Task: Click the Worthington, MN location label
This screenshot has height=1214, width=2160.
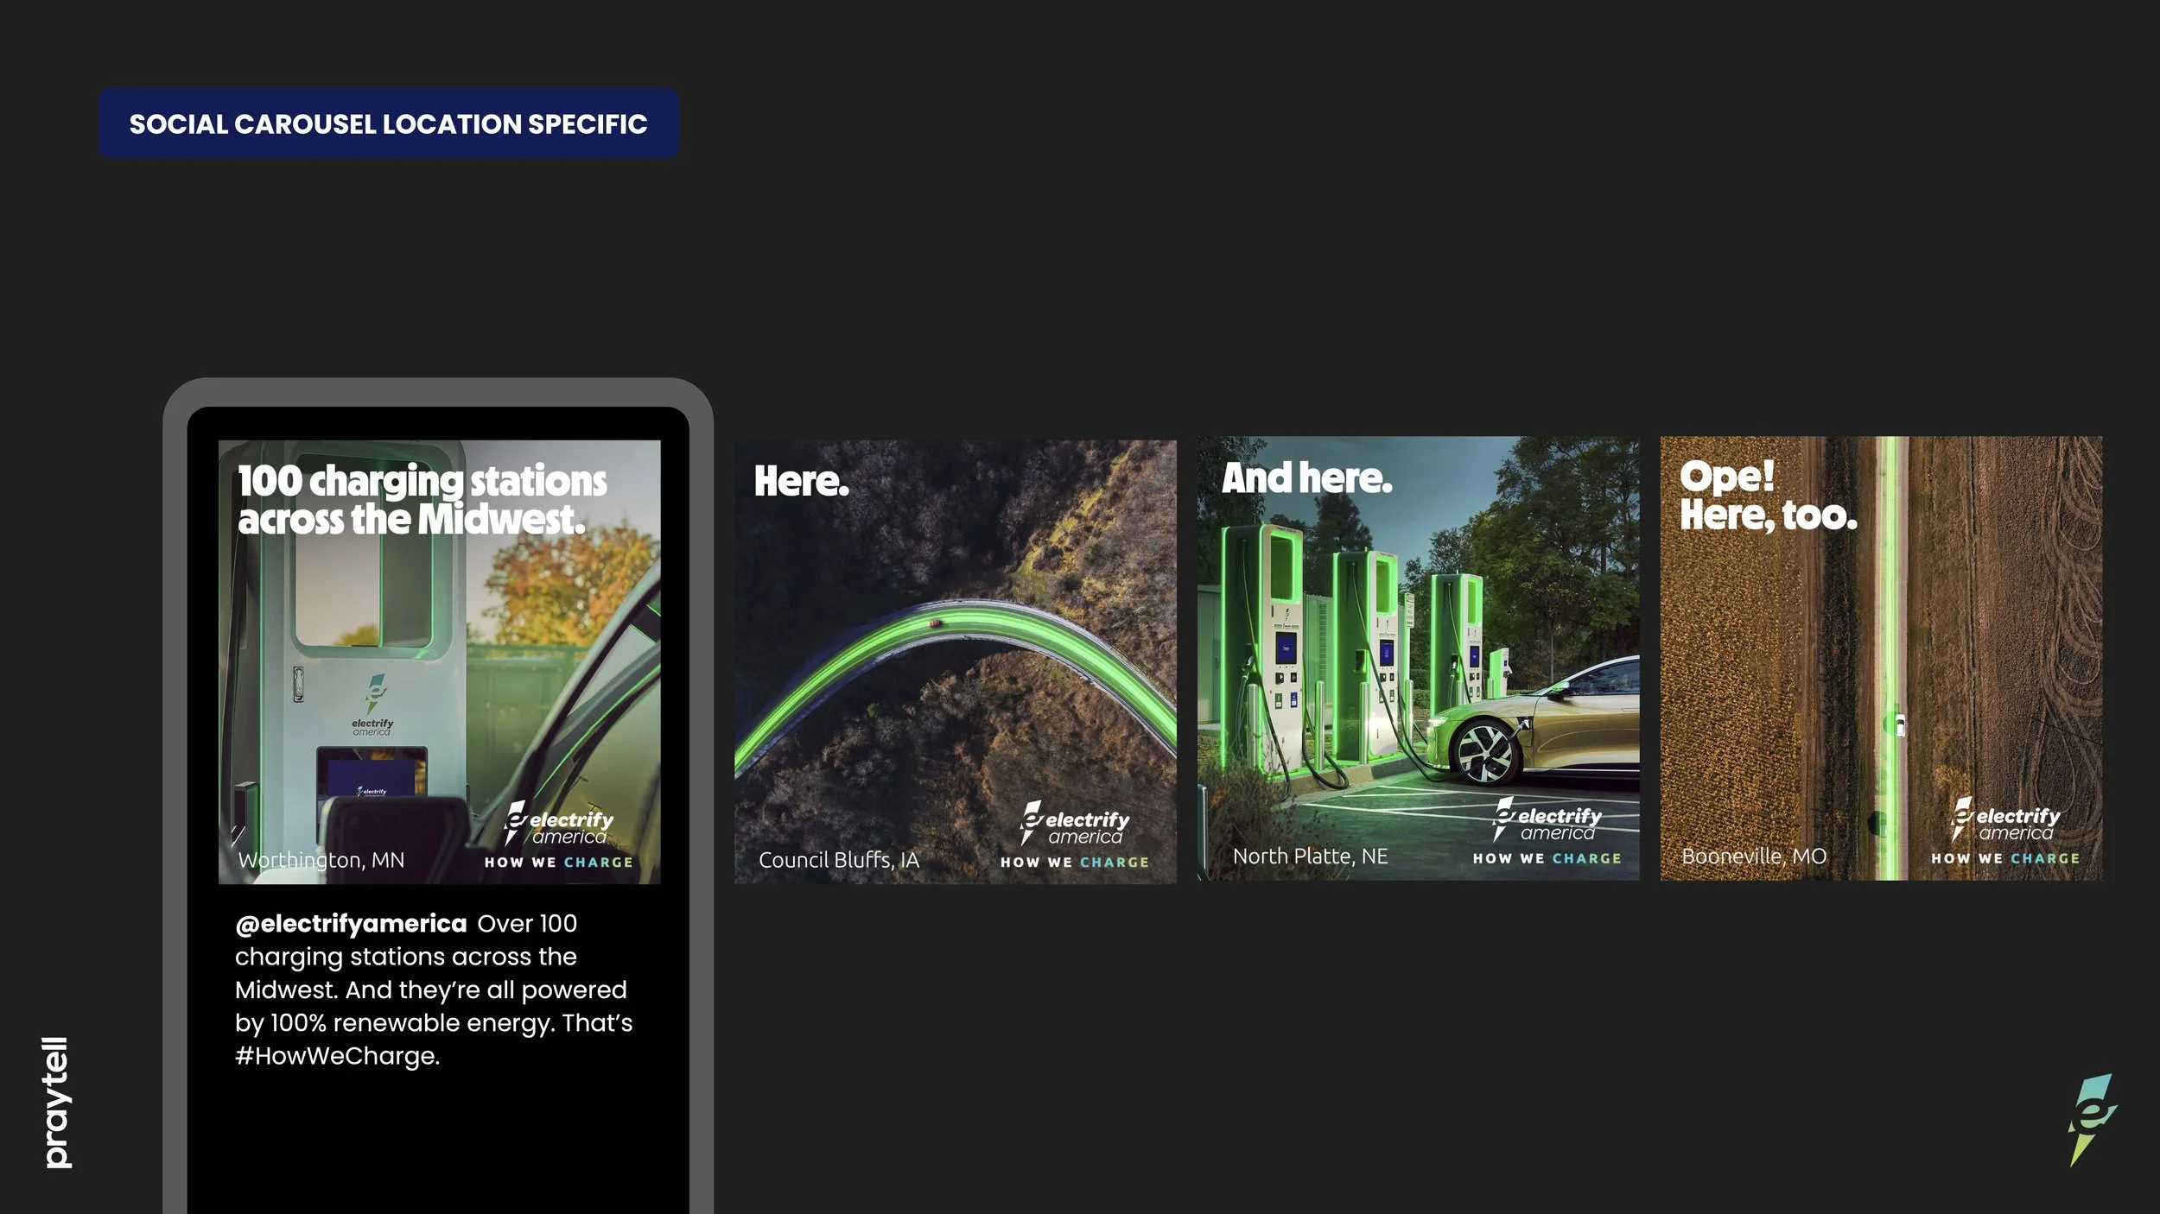Action: pos(321,860)
